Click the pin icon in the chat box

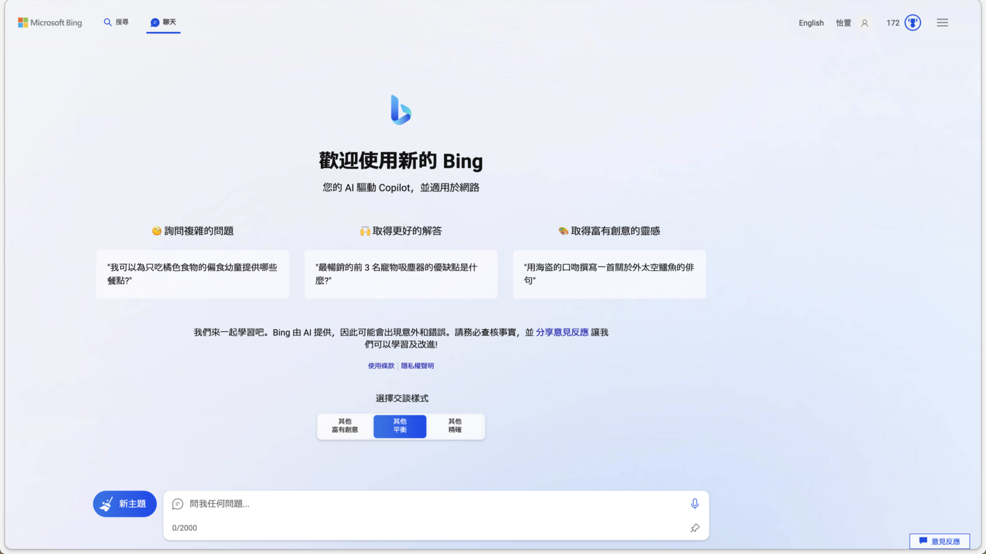695,528
